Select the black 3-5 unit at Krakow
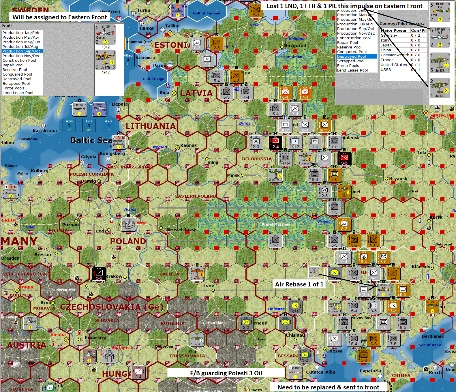Viewport: 456px width, 392px height. pyautogui.click(x=99, y=274)
